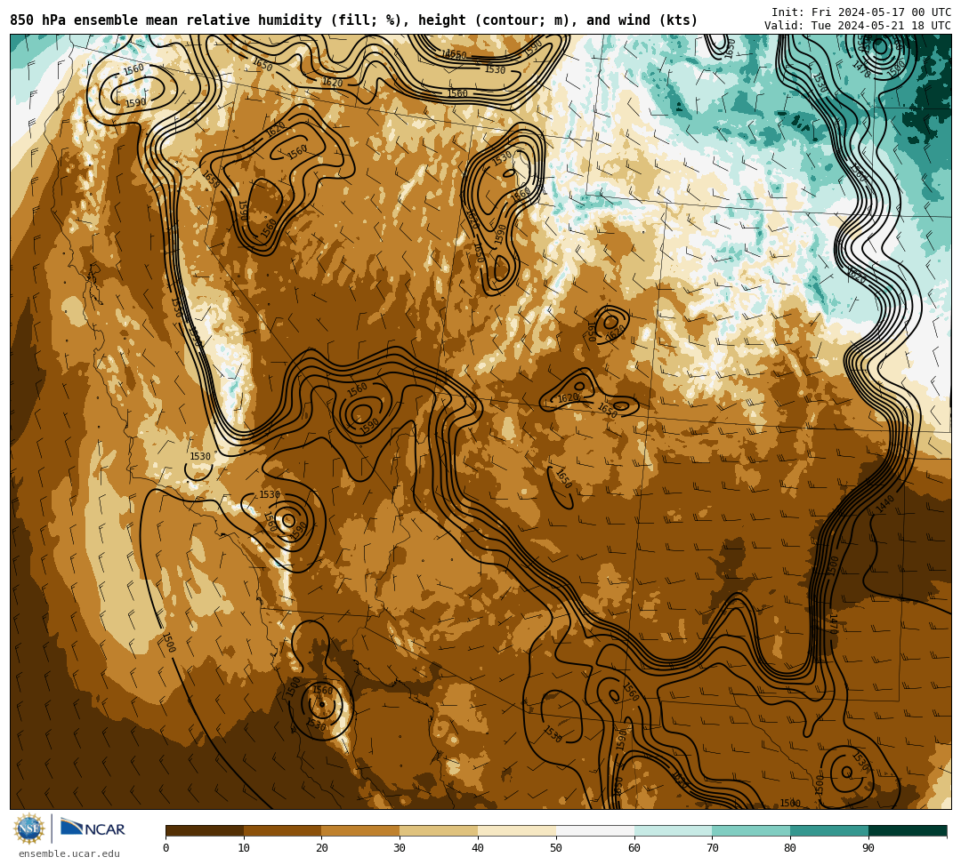Click the colorbar tick label 0
The width and height of the screenshot is (961, 865).
coord(166,848)
